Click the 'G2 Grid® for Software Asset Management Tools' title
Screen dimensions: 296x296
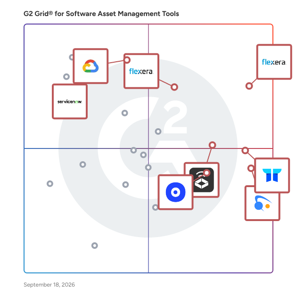[x=101, y=14]
